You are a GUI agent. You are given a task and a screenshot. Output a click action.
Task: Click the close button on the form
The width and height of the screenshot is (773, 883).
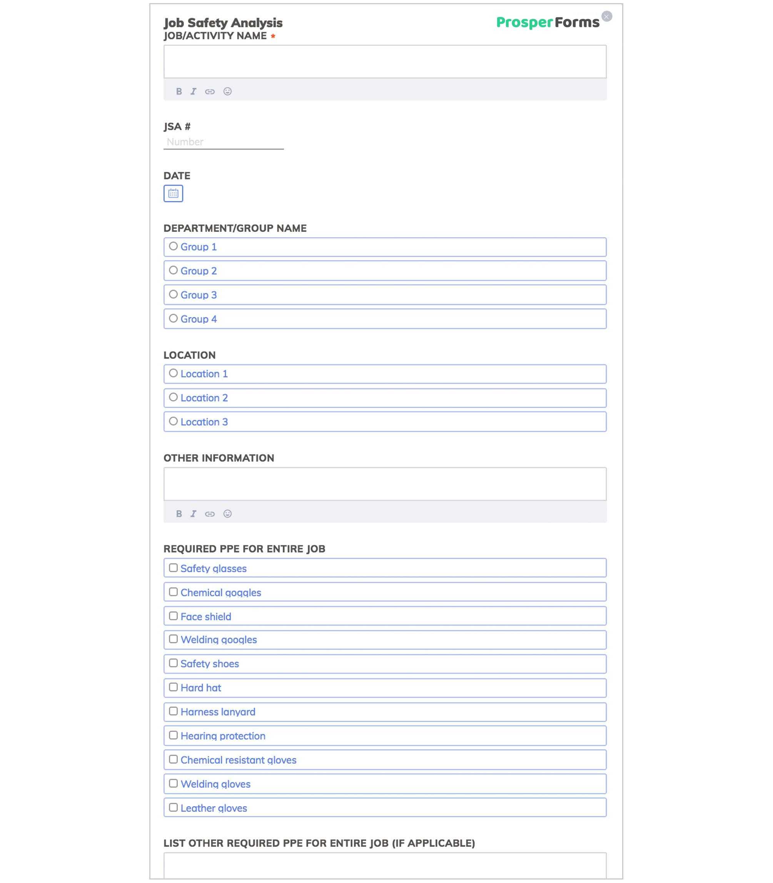(x=607, y=16)
